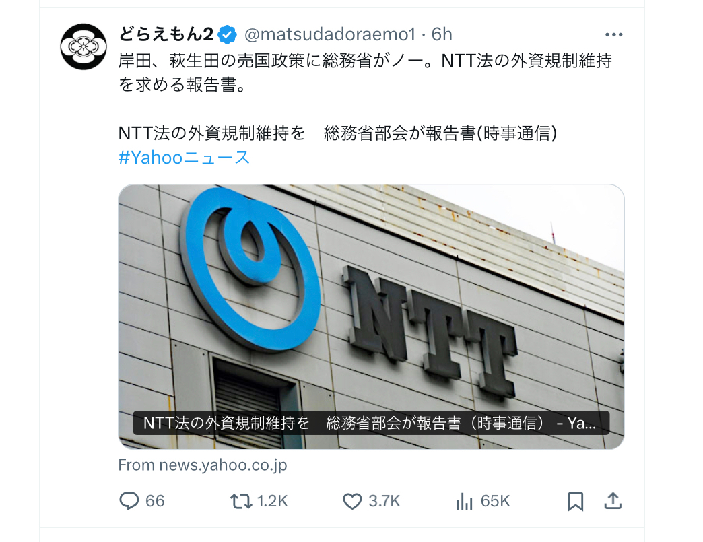
Task: Click the @matsudadoraemo1 handle
Action: (x=330, y=34)
